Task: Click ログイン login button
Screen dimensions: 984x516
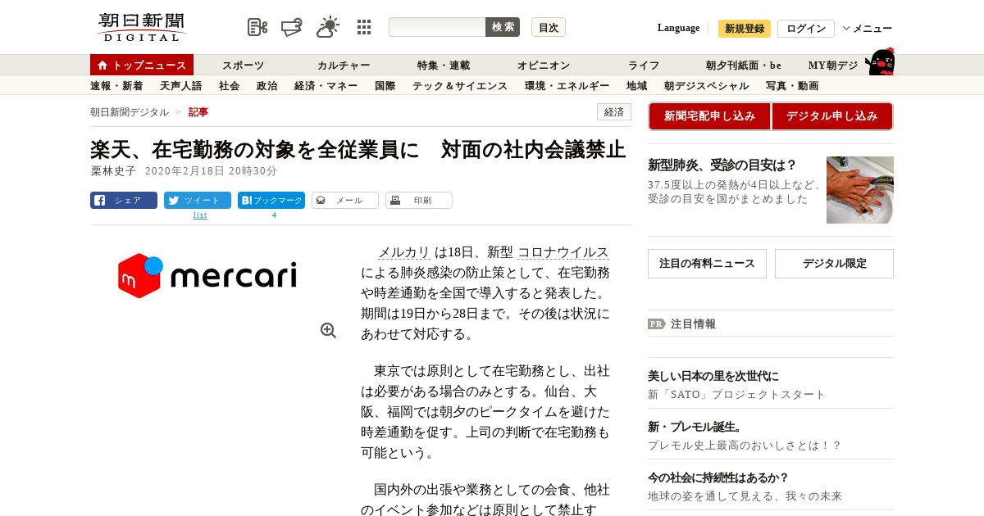Action: tap(806, 29)
